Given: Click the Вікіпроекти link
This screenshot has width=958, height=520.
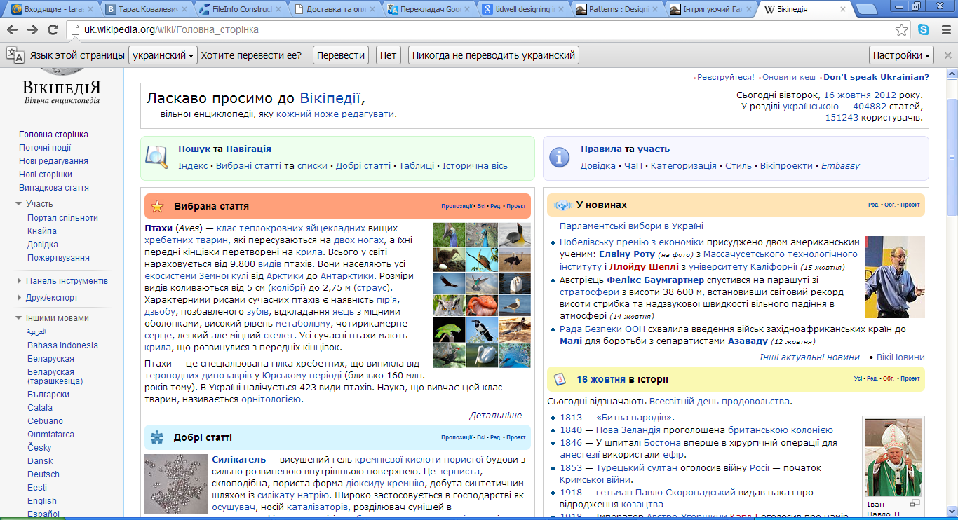Looking at the screenshot, I should click(786, 166).
